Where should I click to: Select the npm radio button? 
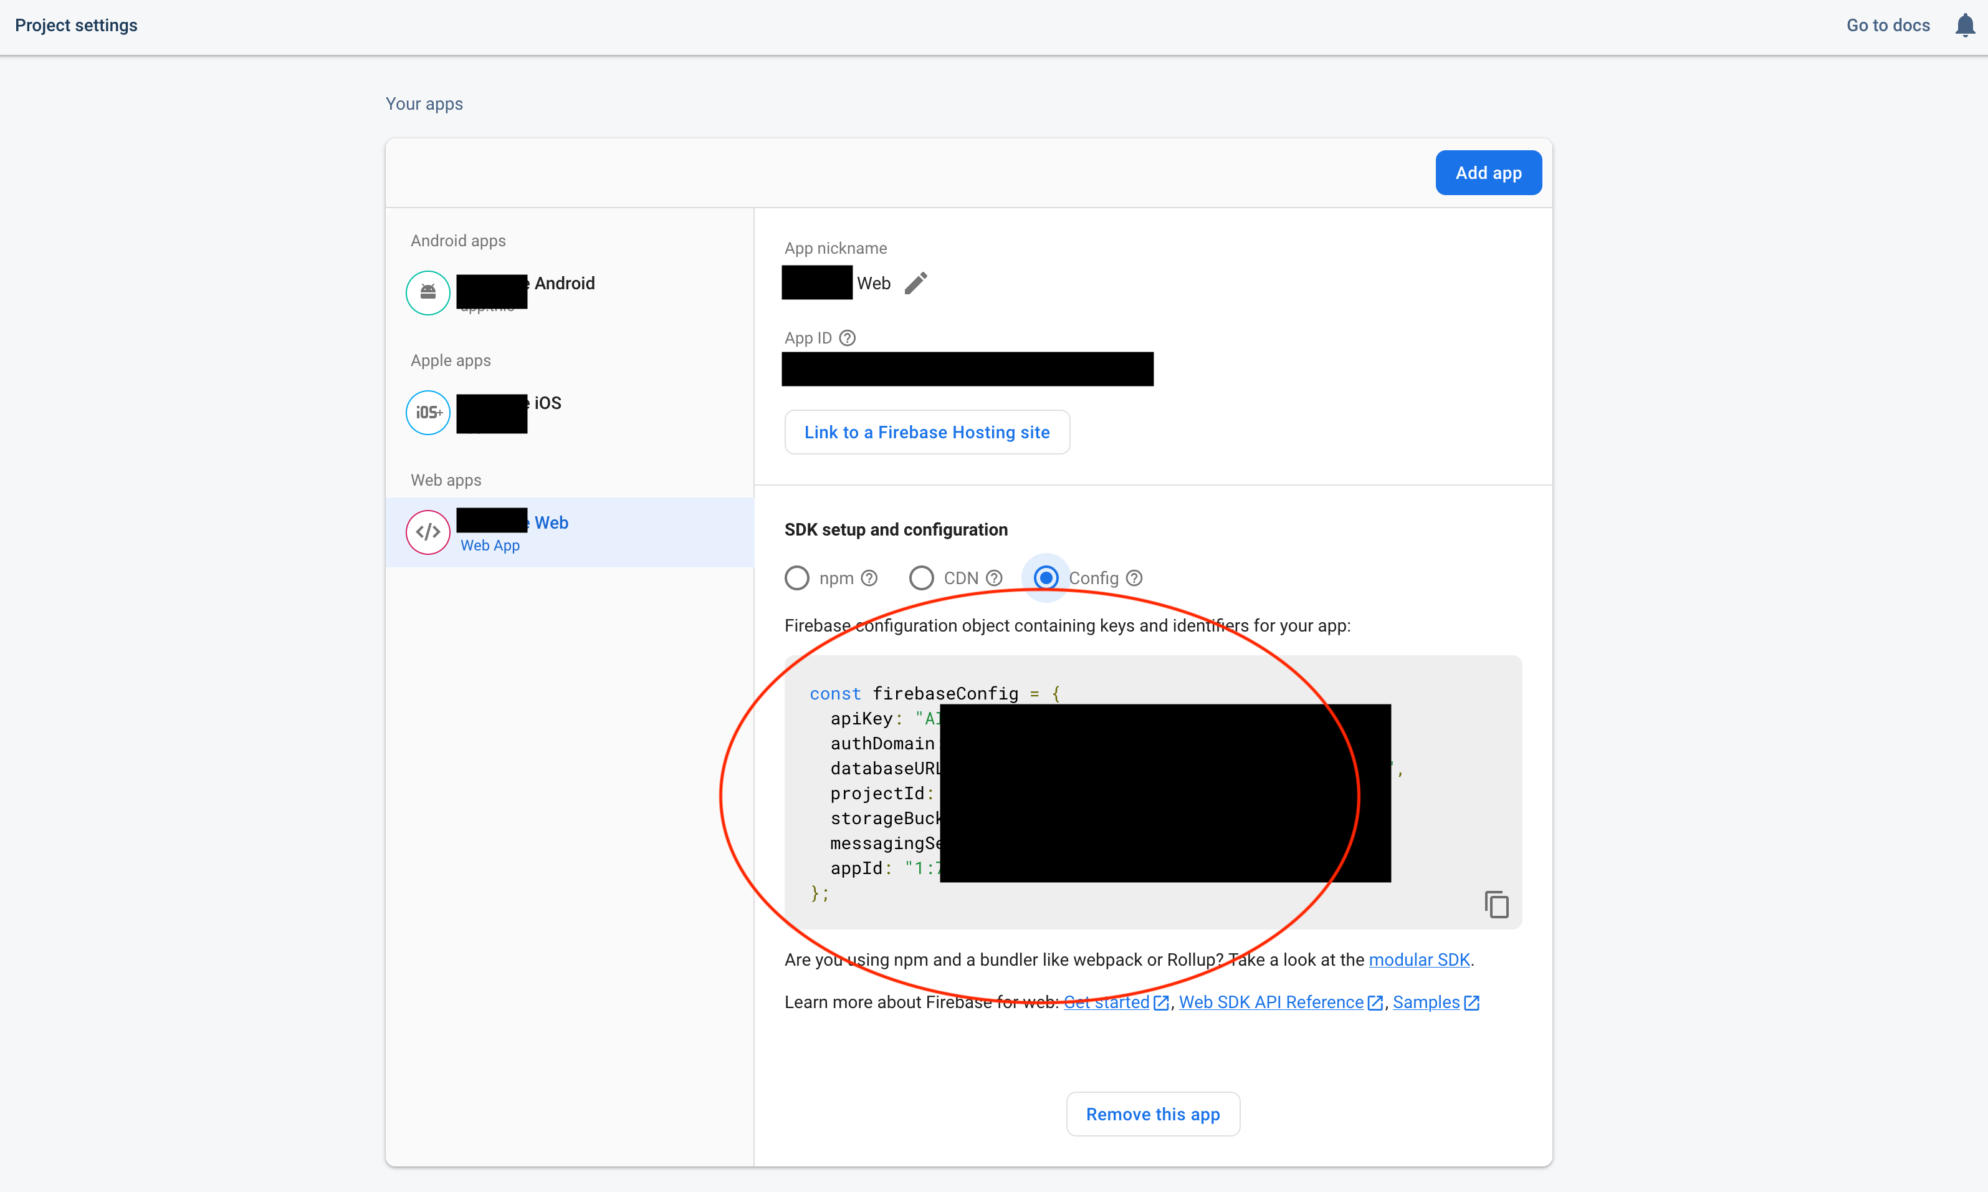tap(797, 577)
